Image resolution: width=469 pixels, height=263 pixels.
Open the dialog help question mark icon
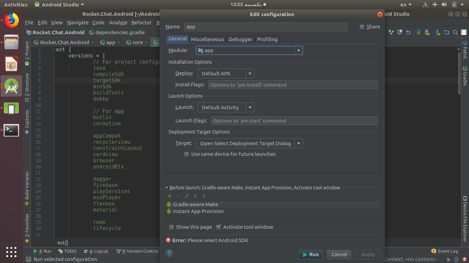point(169,253)
